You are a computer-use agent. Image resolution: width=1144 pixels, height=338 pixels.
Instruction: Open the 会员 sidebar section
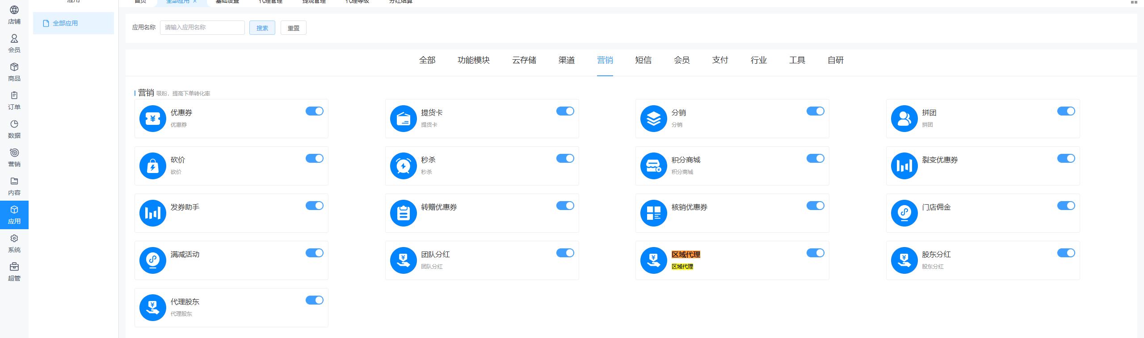14,44
